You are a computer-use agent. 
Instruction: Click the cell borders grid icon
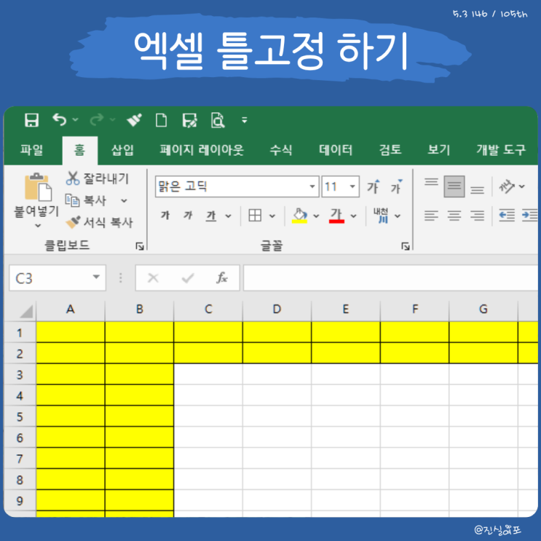(x=255, y=216)
